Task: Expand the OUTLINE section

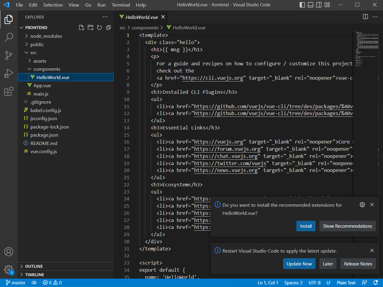Action: tap(66, 266)
